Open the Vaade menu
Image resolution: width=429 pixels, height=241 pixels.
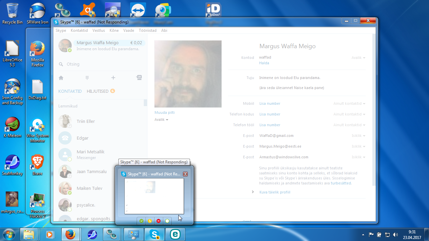point(129,30)
